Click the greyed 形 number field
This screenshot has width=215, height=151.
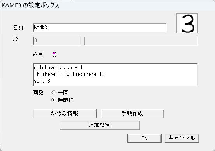[x=57, y=41]
